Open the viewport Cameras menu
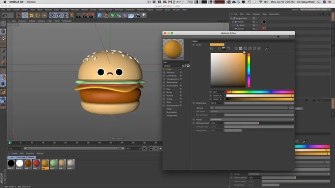Screen dimensions: 335x188 pyautogui.click(x=22, y=21)
